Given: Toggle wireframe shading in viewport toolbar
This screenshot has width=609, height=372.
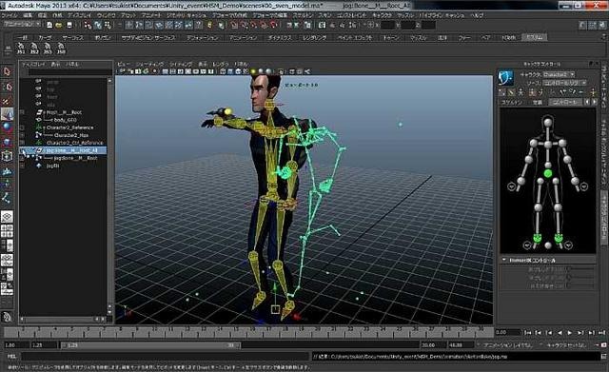Looking at the screenshot, I should point(223,71).
